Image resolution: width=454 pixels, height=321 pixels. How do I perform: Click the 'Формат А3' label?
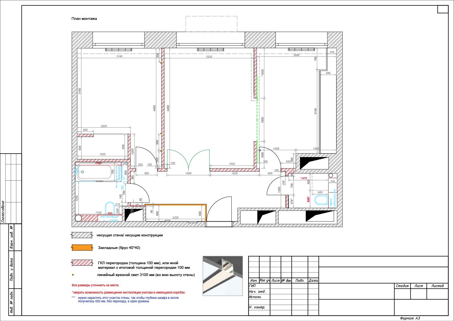[410, 318]
